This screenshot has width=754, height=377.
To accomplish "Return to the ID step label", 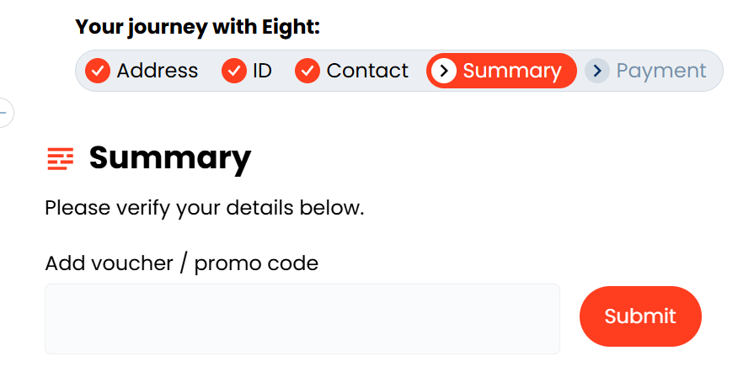I will click(262, 71).
